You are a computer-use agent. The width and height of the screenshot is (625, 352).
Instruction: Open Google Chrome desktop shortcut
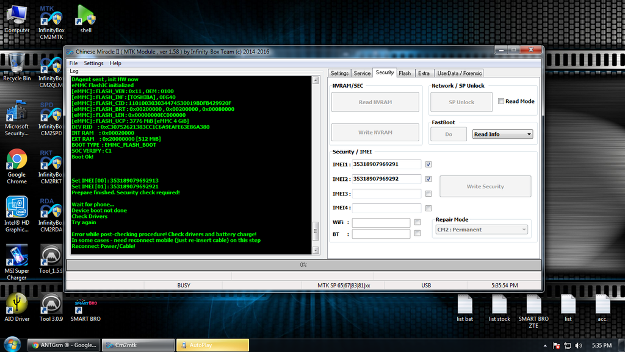(x=16, y=167)
